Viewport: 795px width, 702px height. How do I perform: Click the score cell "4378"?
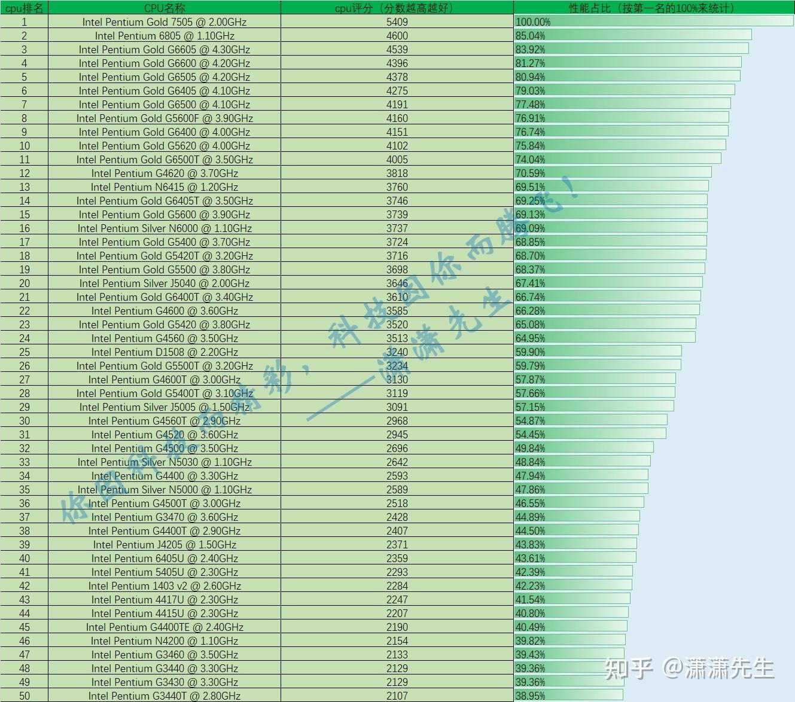pyautogui.click(x=397, y=77)
